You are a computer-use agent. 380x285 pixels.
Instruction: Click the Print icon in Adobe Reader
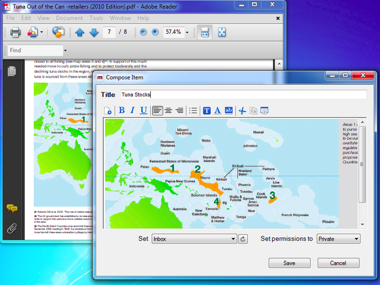click(x=15, y=33)
